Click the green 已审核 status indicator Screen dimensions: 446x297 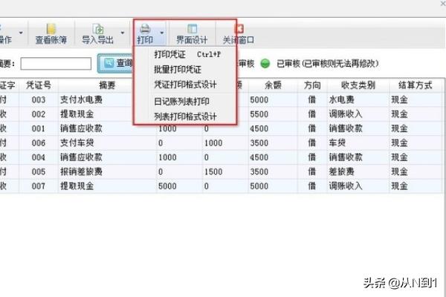(265, 63)
